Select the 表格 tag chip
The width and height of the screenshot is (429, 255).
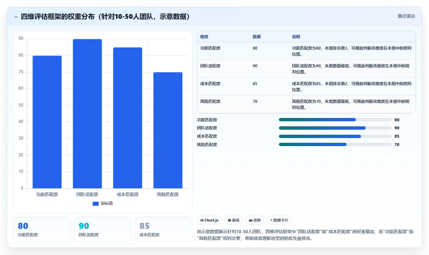coord(234,220)
